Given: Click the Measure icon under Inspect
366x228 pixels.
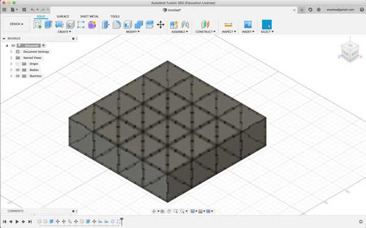Looking at the screenshot, I should click(229, 25).
